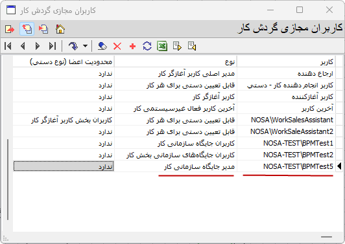Select NOSA-TEST\BPMTest5 user cell
The image size is (345, 244).
(x=286, y=166)
